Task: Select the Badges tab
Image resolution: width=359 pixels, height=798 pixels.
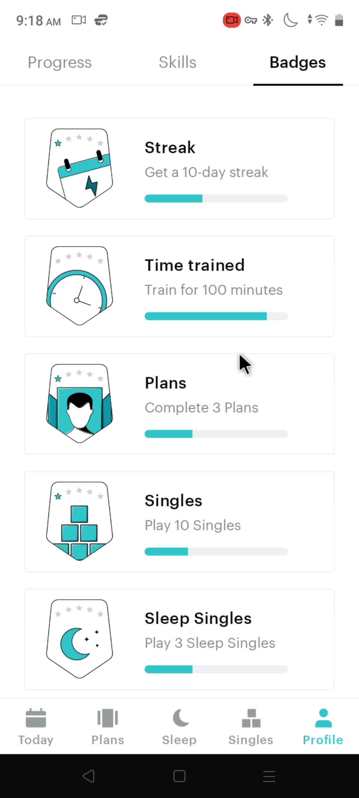Action: [x=298, y=62]
